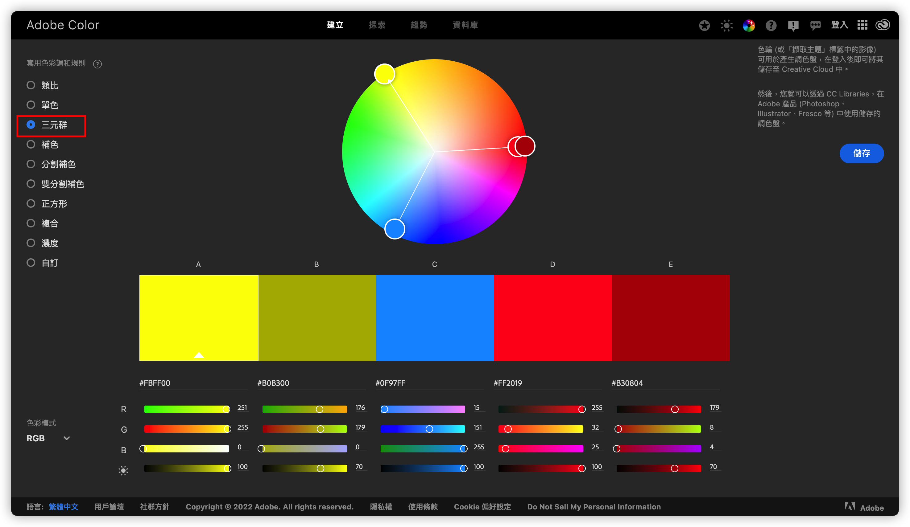Viewport: 910px width, 527px height.
Task: Toggle the brightness theme sun icon
Action: click(x=726, y=25)
